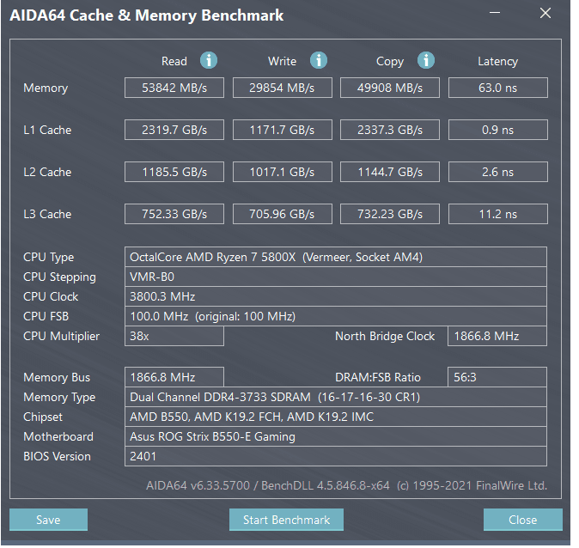Select Memory copy value 49908 MB/s
Screen dimensions: 579x548
390,88
